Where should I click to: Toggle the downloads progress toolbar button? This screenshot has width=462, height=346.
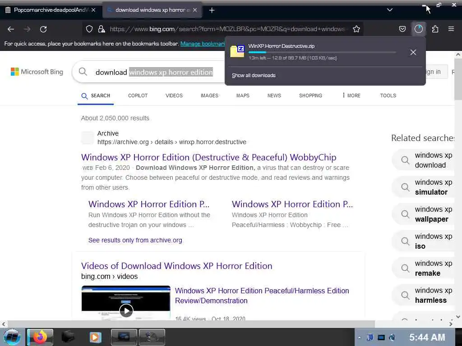click(x=419, y=29)
